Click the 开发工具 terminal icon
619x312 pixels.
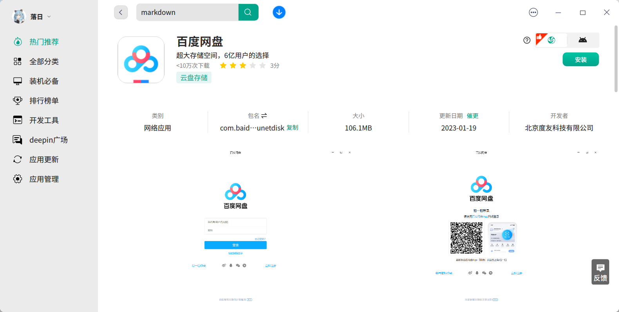tap(18, 120)
